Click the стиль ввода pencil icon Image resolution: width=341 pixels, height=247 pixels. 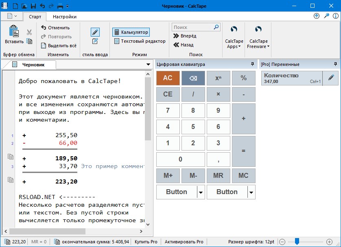95,32
